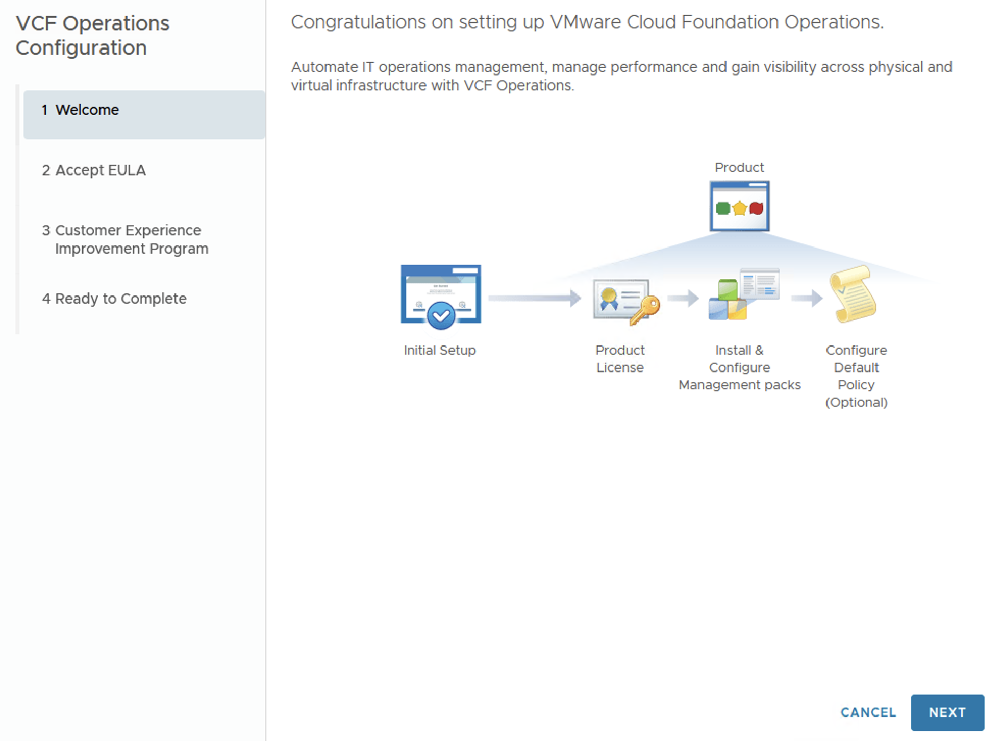Image resolution: width=1002 pixels, height=741 pixels.
Task: Click the Product dashboard icon
Action: [739, 206]
